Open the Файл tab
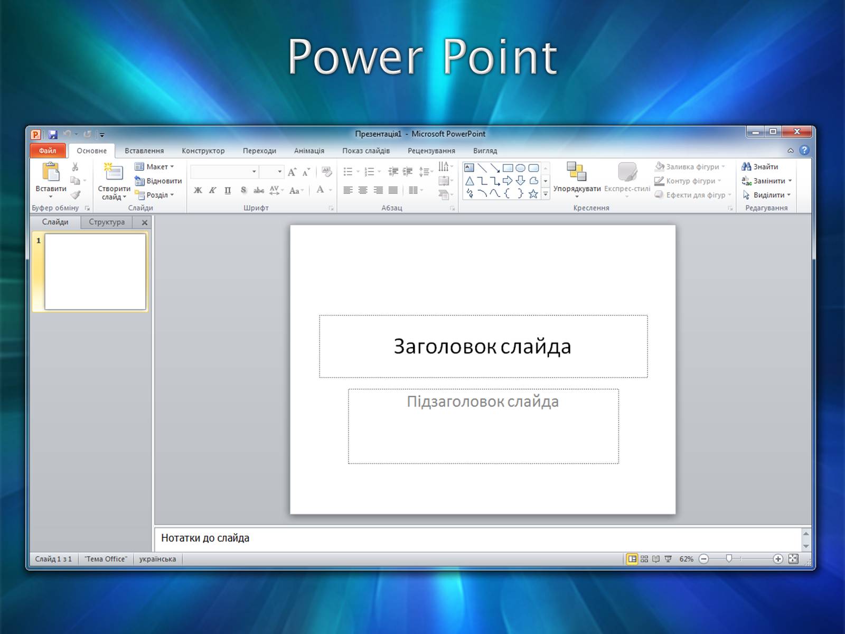The image size is (845, 634). pos(48,151)
